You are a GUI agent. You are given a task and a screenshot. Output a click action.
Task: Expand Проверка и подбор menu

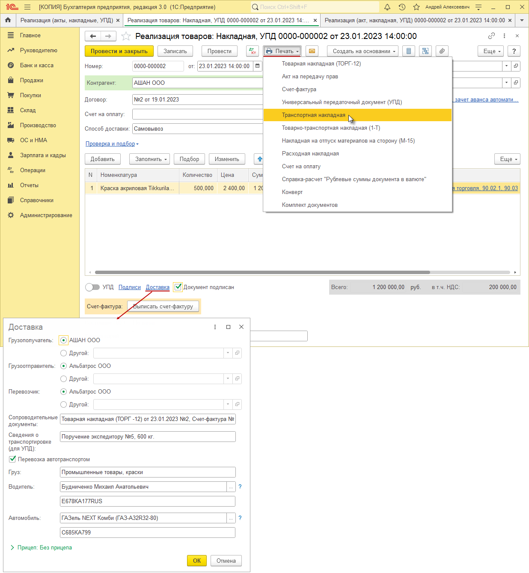(x=112, y=144)
